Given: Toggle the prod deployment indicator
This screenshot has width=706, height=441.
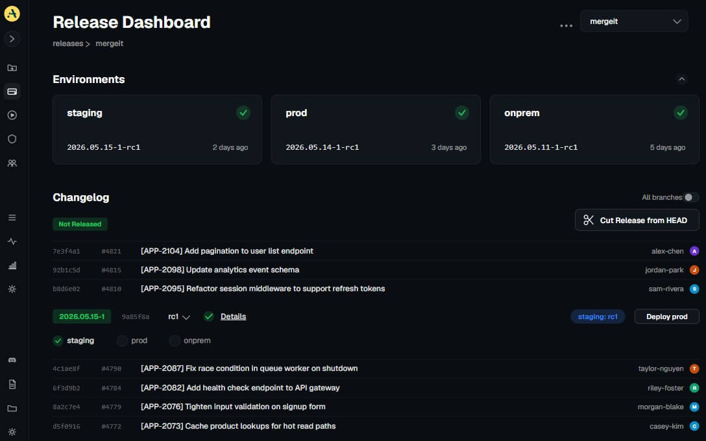Looking at the screenshot, I should [x=122, y=340].
